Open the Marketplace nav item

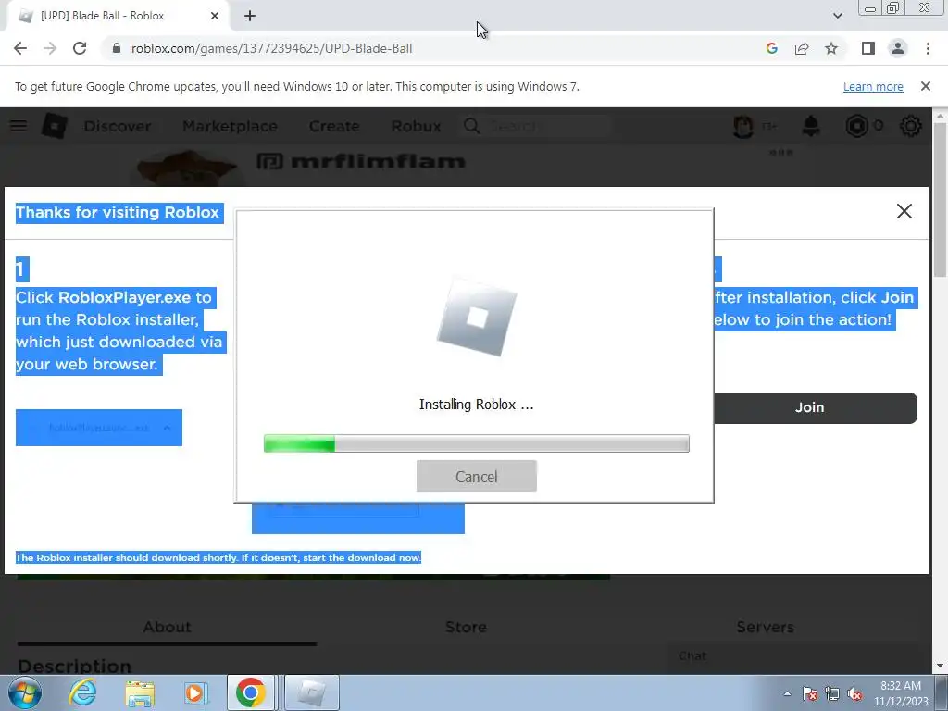[x=230, y=126]
